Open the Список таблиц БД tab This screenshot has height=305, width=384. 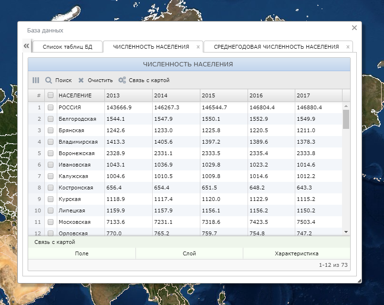point(67,47)
